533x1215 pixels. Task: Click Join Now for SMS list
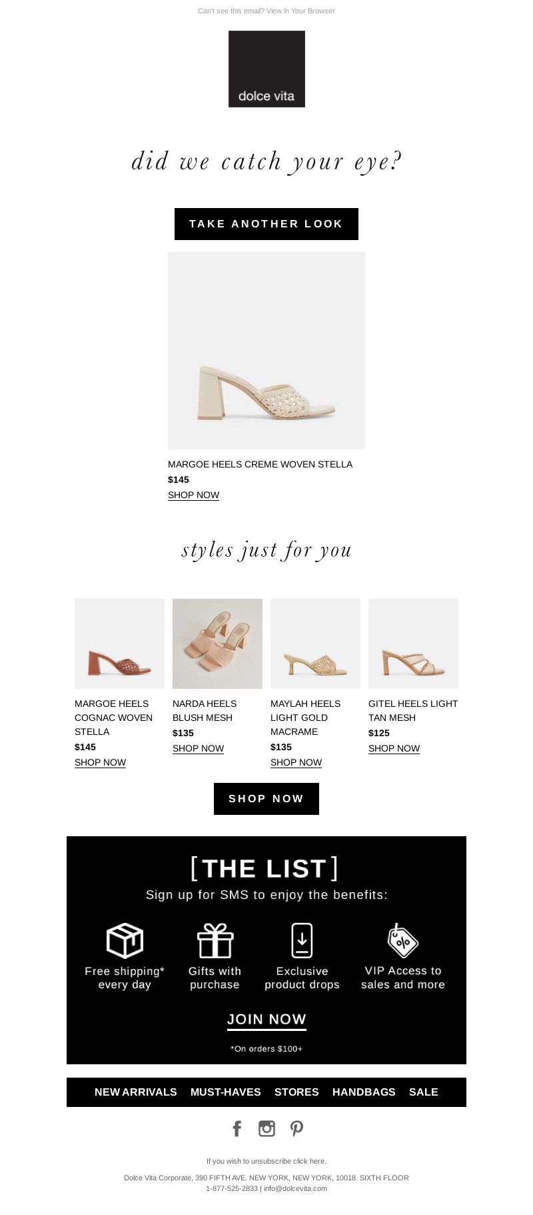(266, 1020)
